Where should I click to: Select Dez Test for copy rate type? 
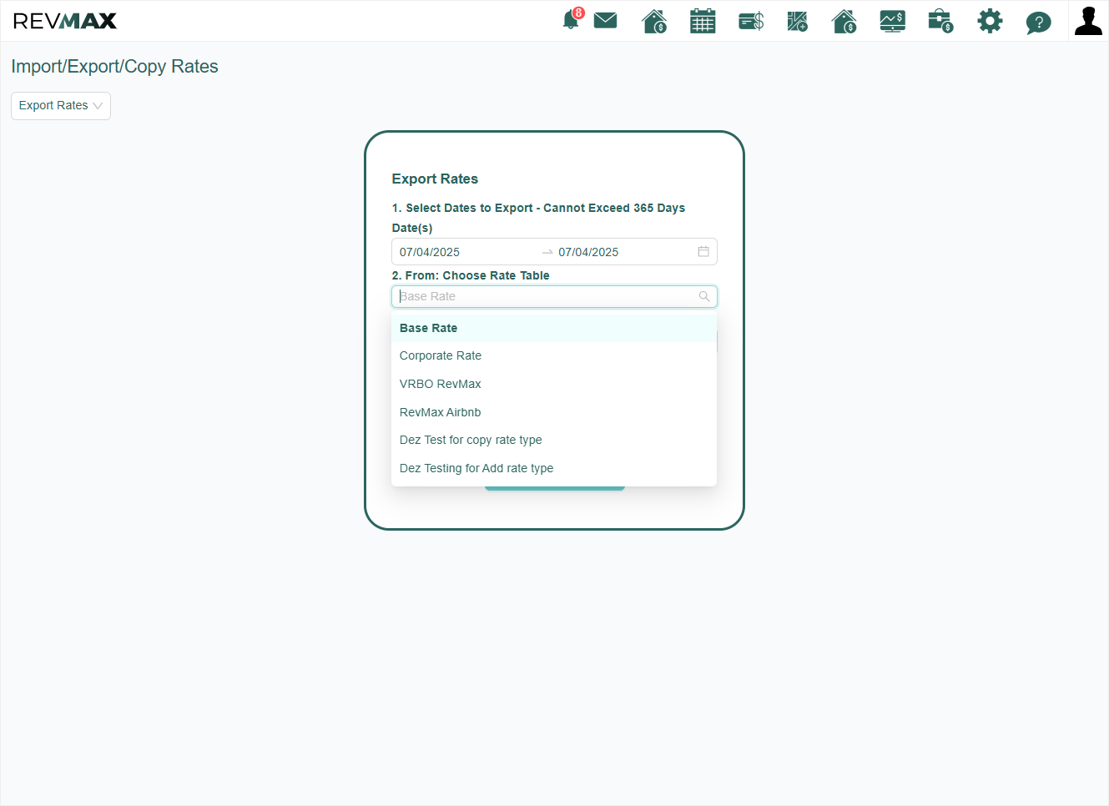(x=554, y=440)
